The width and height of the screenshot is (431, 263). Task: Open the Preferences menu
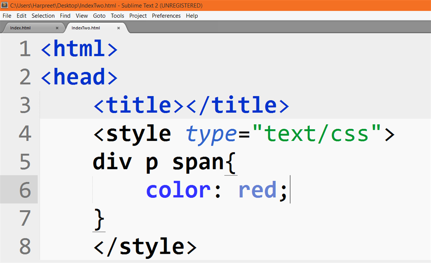pos(166,16)
